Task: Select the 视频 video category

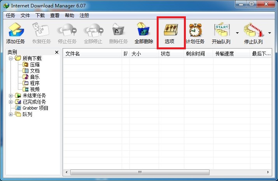Action: pos(35,89)
